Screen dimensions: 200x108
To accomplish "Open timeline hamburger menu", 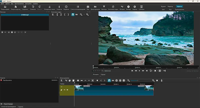I will (61, 80).
